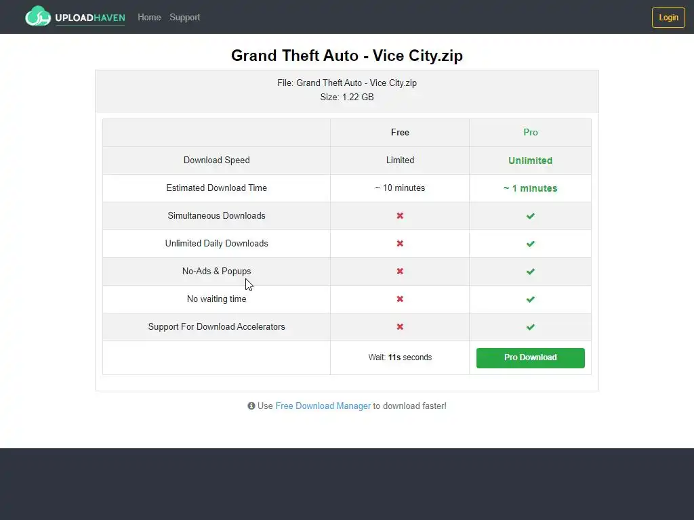694x520 pixels.
Task: Click the free download wait countdown
Action: (400, 357)
